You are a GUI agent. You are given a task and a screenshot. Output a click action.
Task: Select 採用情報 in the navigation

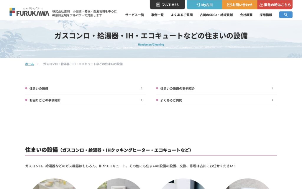[266, 15]
